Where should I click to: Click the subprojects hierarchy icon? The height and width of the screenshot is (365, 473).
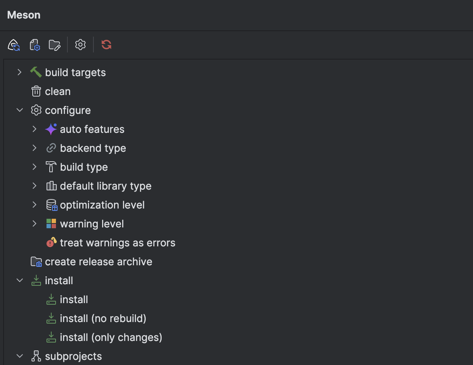coord(36,356)
